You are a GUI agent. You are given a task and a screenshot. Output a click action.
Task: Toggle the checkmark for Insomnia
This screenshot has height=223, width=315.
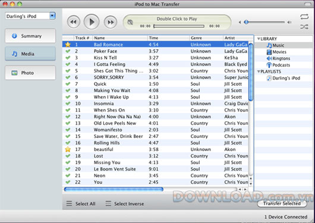(68, 103)
